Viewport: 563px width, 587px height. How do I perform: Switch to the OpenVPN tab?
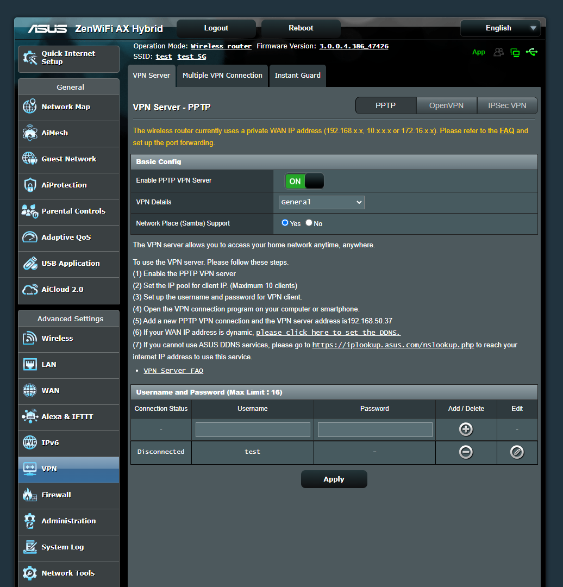[446, 105]
